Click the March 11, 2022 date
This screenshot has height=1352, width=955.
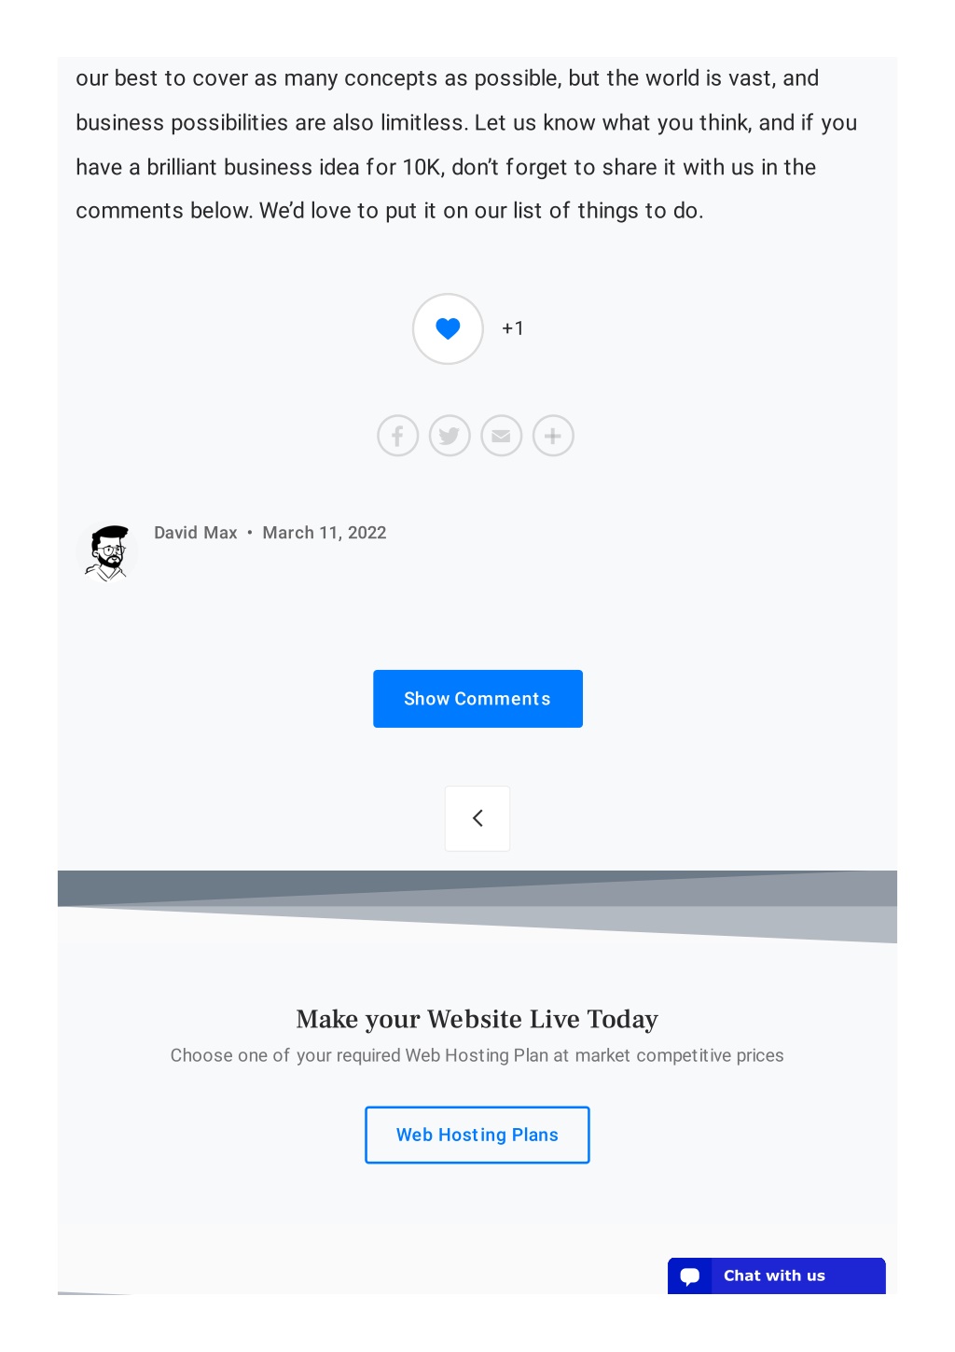tap(325, 533)
